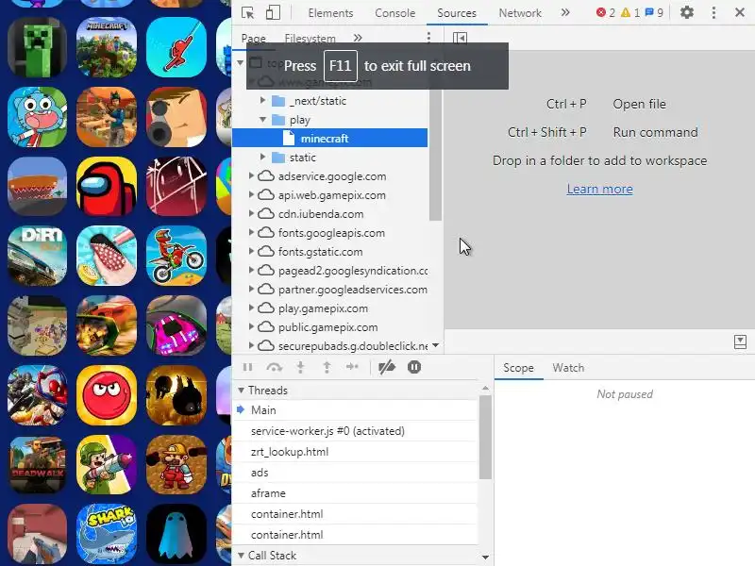The width and height of the screenshot is (755, 566).
Task: Select play.gamepix.com entry
Action: pyautogui.click(x=323, y=308)
